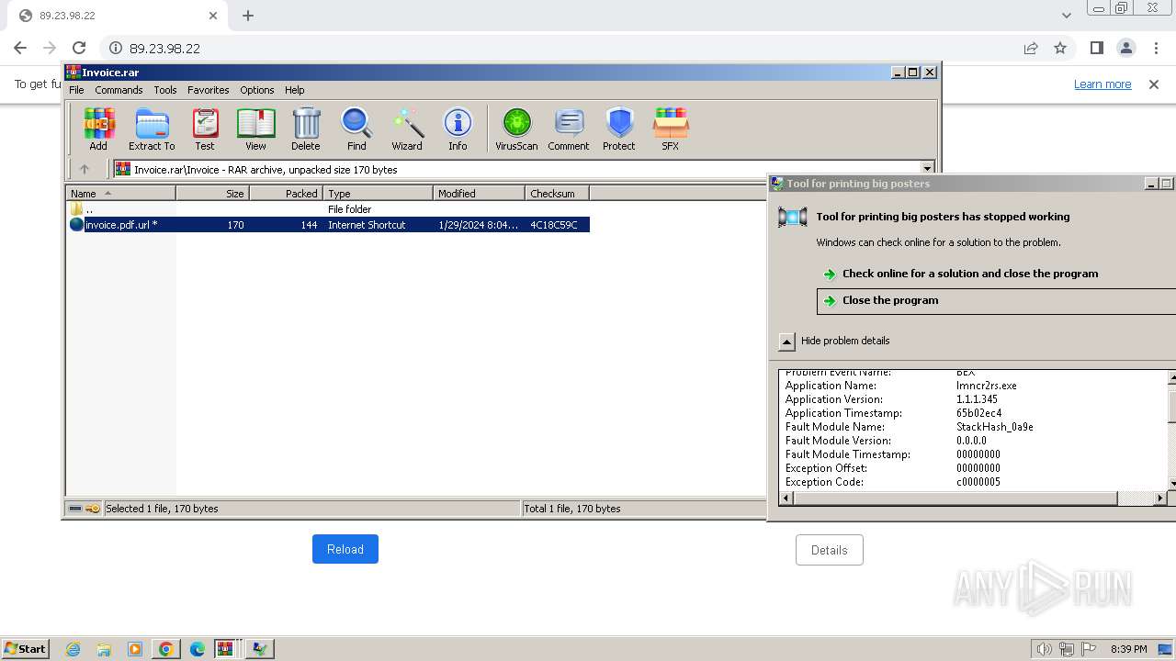Open Chrome three-dot menu
Screen dimensions: 1176x661
tap(1155, 48)
